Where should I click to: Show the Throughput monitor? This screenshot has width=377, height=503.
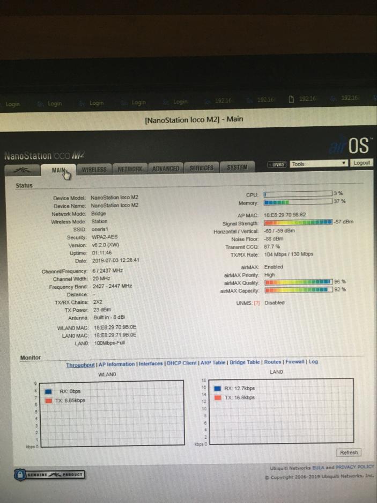pos(80,365)
